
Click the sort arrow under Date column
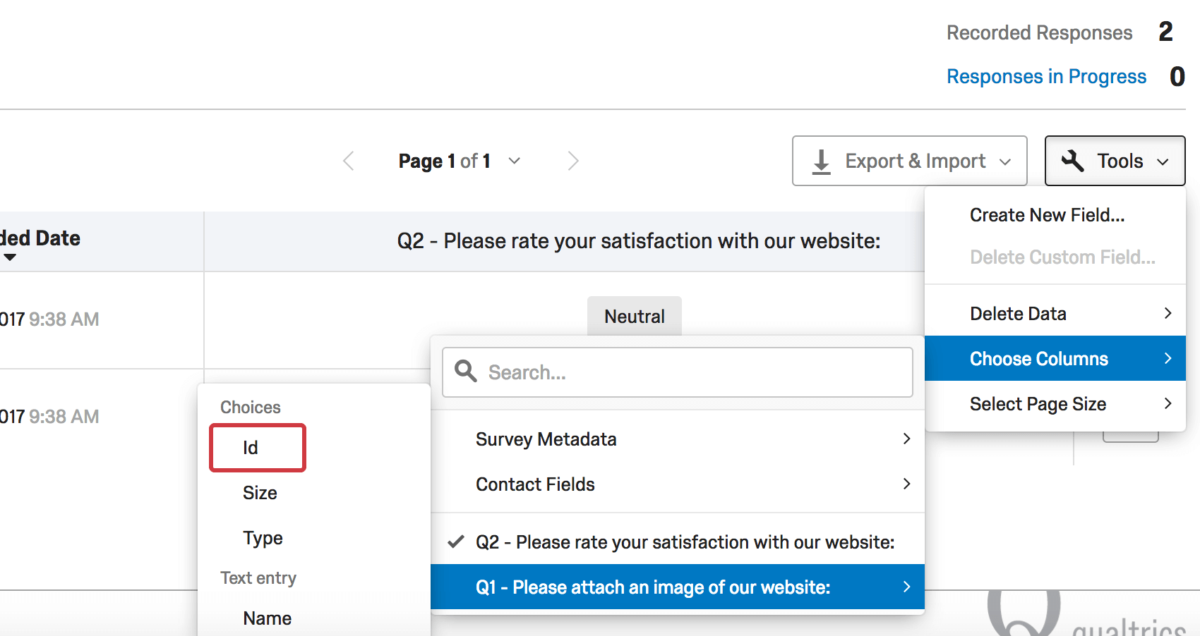click(10, 257)
